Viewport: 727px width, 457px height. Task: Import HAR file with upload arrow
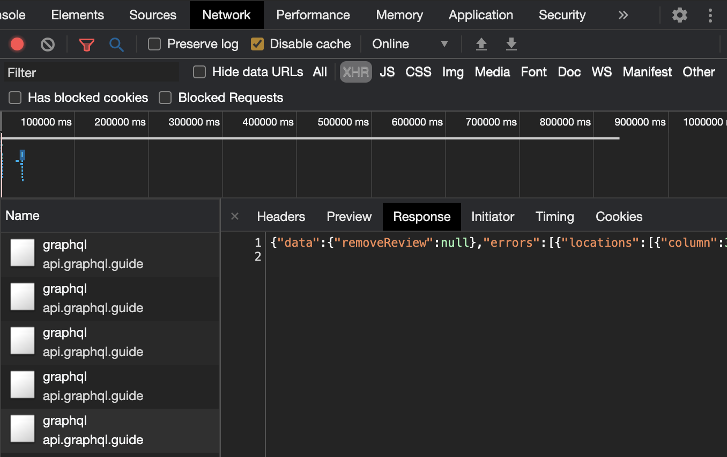click(481, 44)
